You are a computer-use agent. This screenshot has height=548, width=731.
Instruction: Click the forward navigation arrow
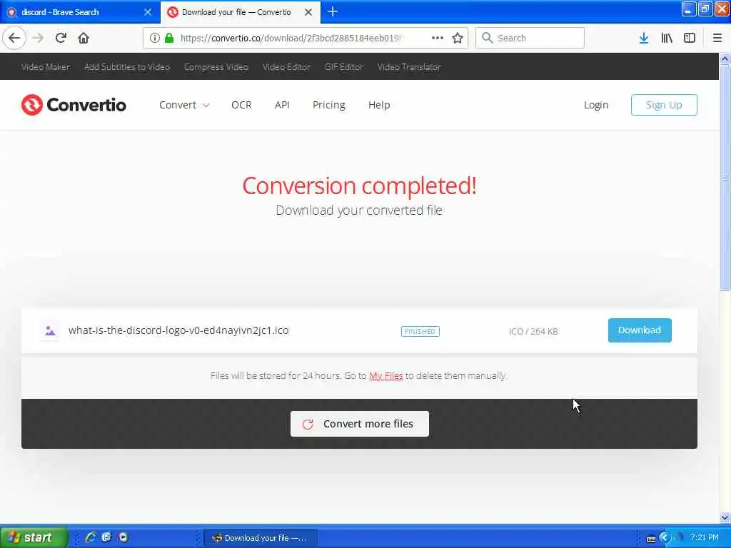(38, 38)
